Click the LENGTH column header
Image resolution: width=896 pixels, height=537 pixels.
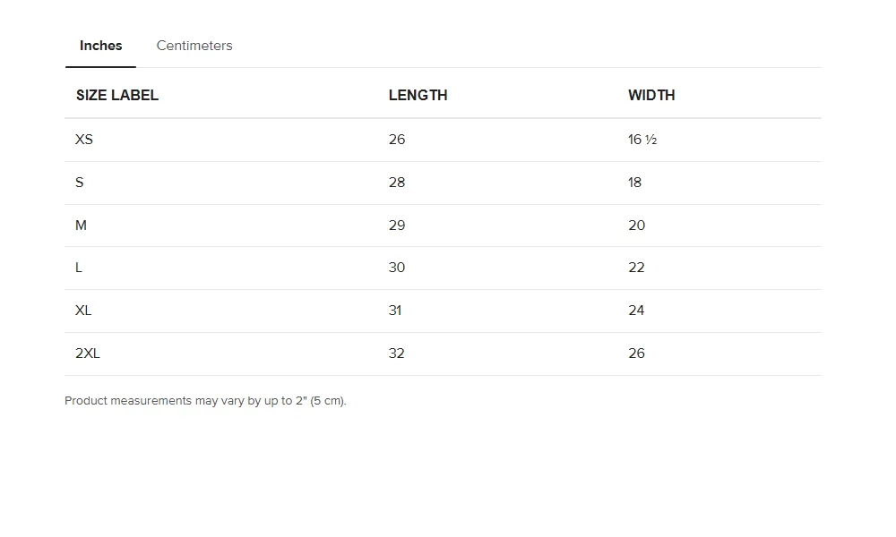coord(418,96)
